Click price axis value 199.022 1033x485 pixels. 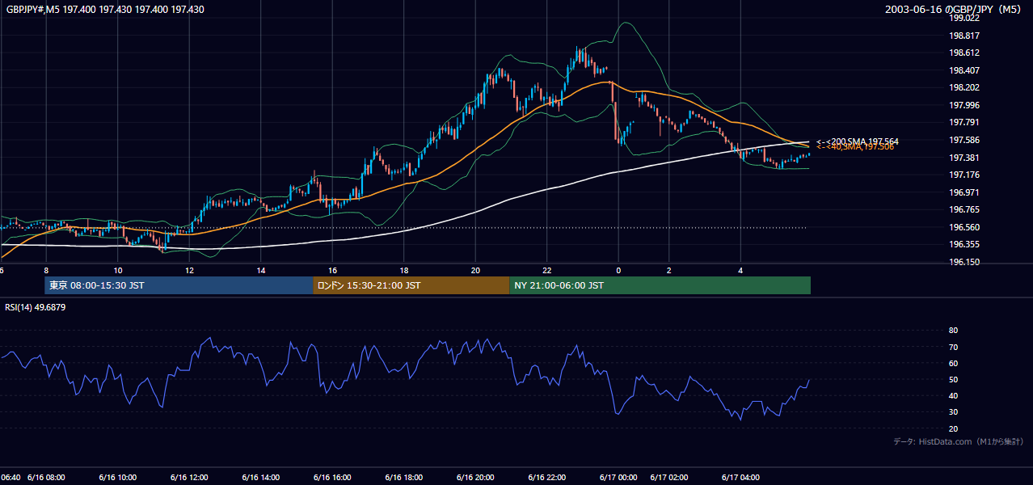[964, 18]
